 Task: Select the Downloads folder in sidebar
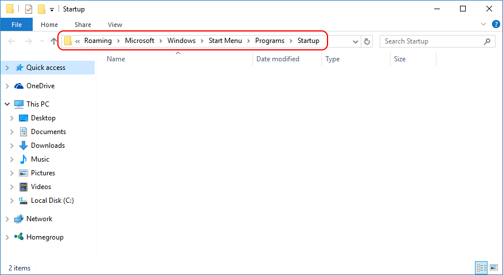click(47, 146)
